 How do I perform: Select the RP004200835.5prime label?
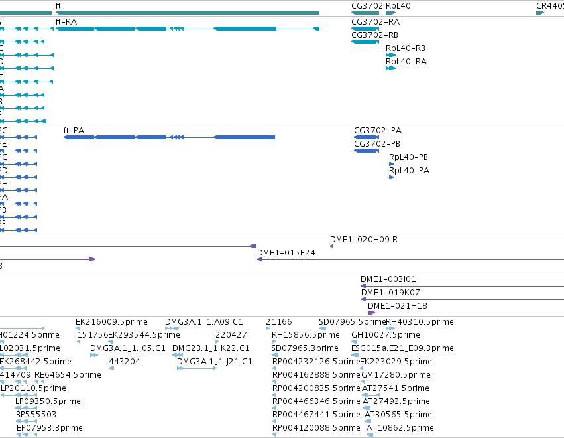(316, 388)
